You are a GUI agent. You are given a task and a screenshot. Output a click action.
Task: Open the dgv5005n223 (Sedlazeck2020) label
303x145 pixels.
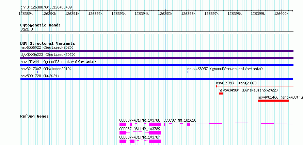[x=48, y=55]
